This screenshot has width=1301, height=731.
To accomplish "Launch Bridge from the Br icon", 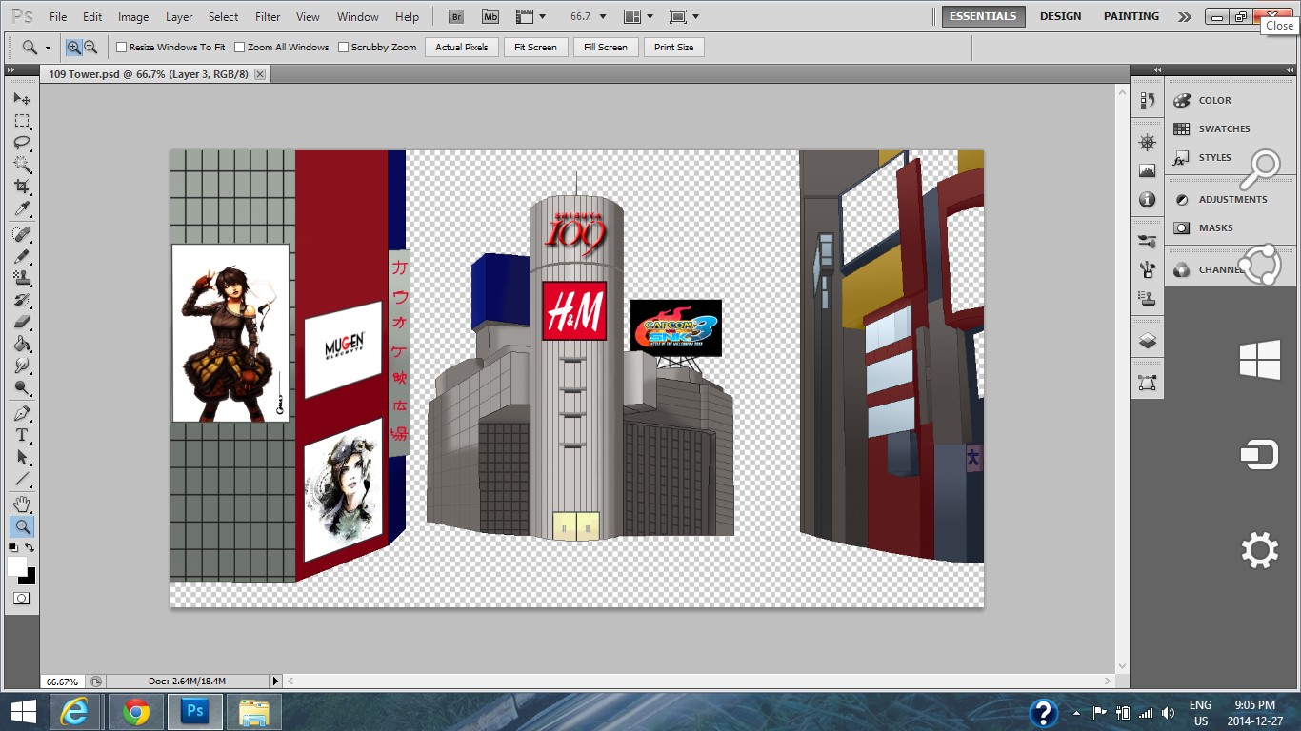I will pos(456,16).
